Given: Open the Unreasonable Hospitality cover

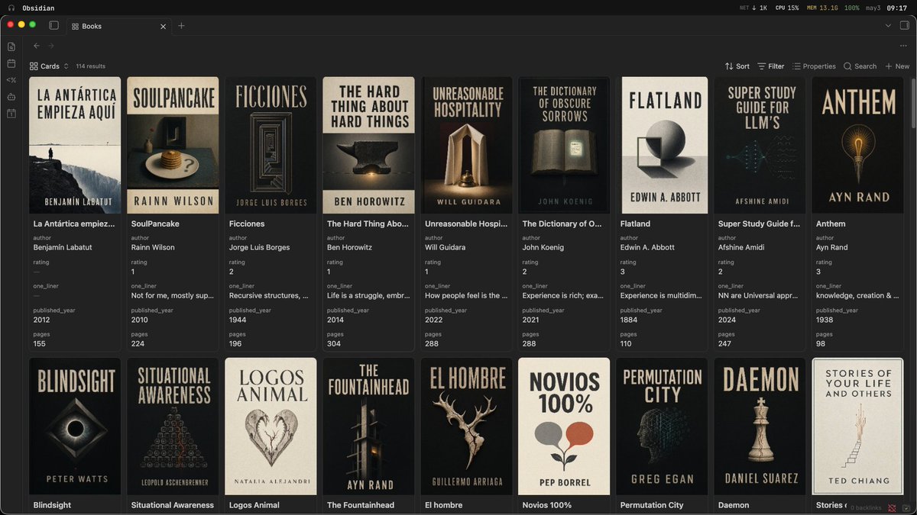Looking at the screenshot, I should click(x=466, y=145).
